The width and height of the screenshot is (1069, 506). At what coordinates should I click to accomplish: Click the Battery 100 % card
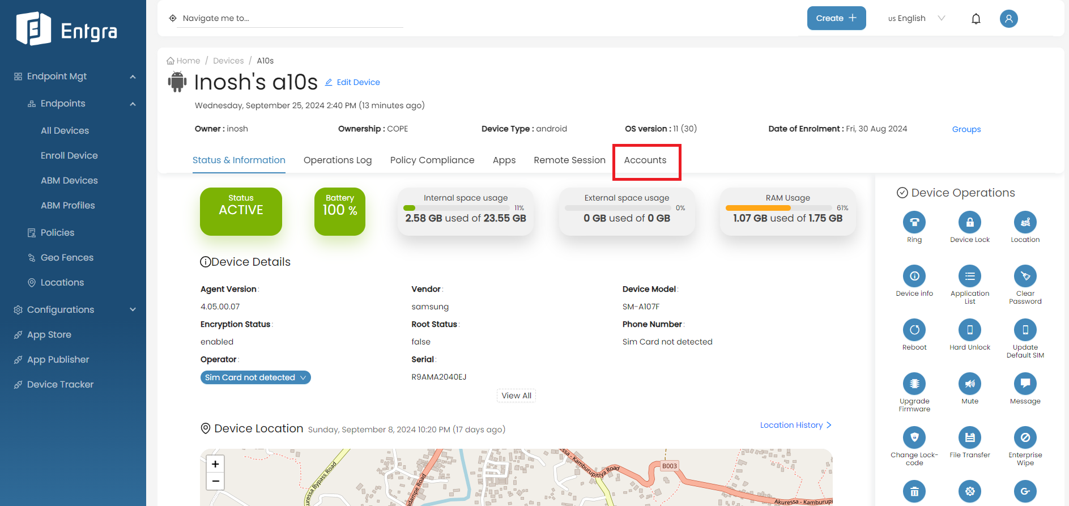(x=340, y=211)
